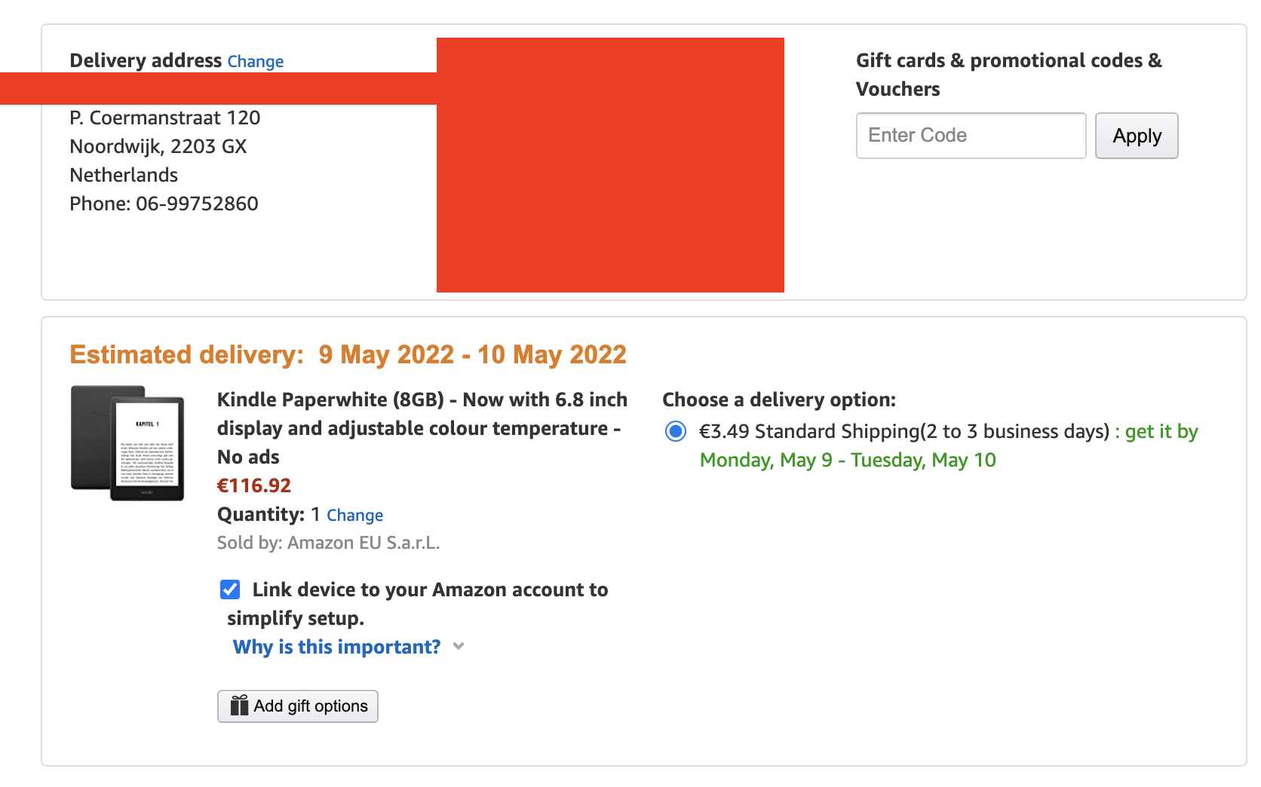Select the €3.49 Standard Shipping radio button
The image size is (1261, 787).
pyautogui.click(x=676, y=431)
